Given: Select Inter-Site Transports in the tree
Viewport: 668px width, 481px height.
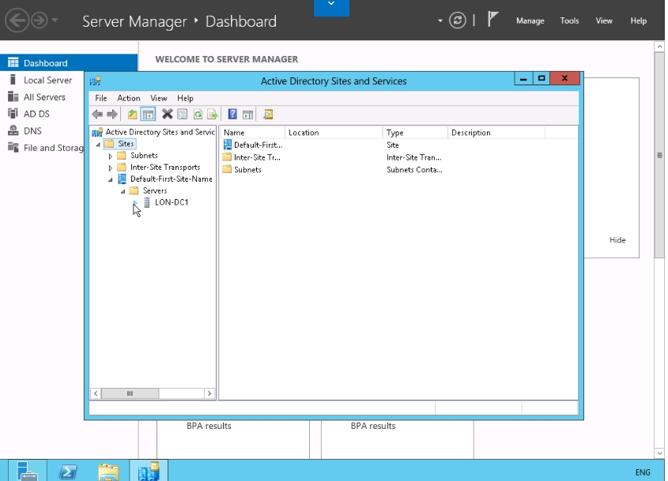Looking at the screenshot, I should point(164,167).
